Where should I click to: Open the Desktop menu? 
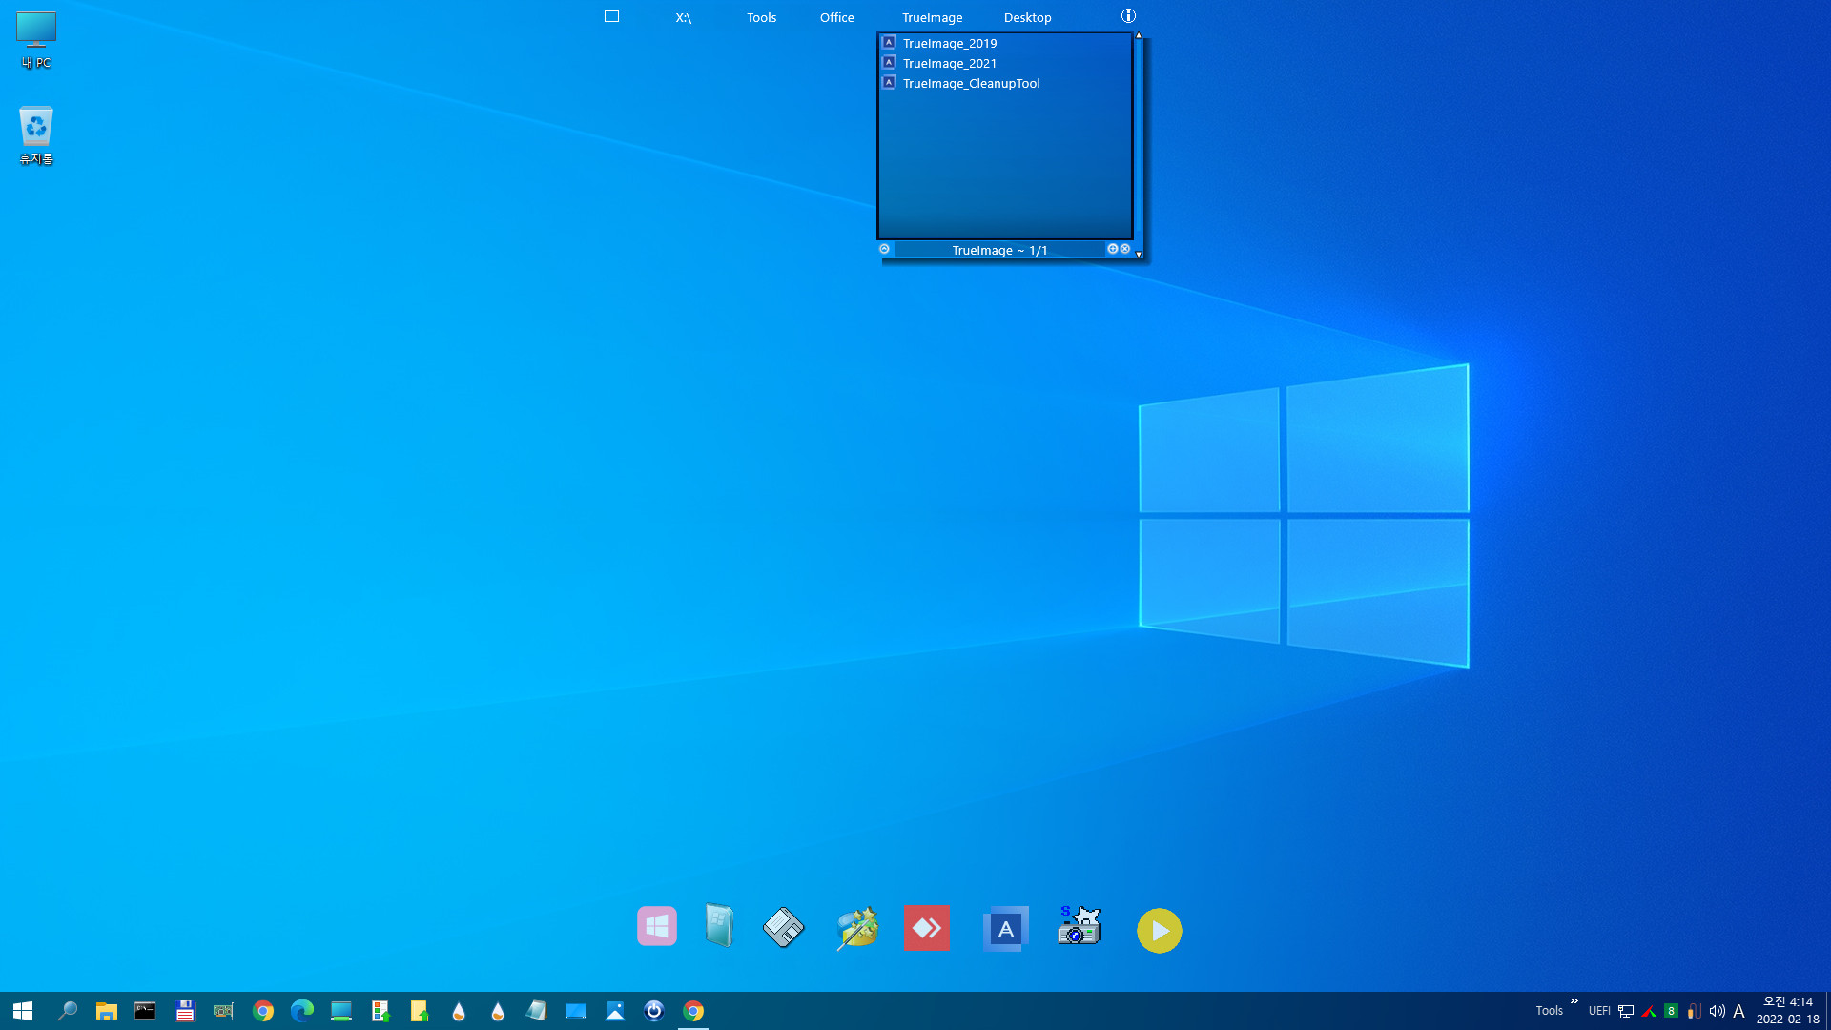pos(1028,17)
